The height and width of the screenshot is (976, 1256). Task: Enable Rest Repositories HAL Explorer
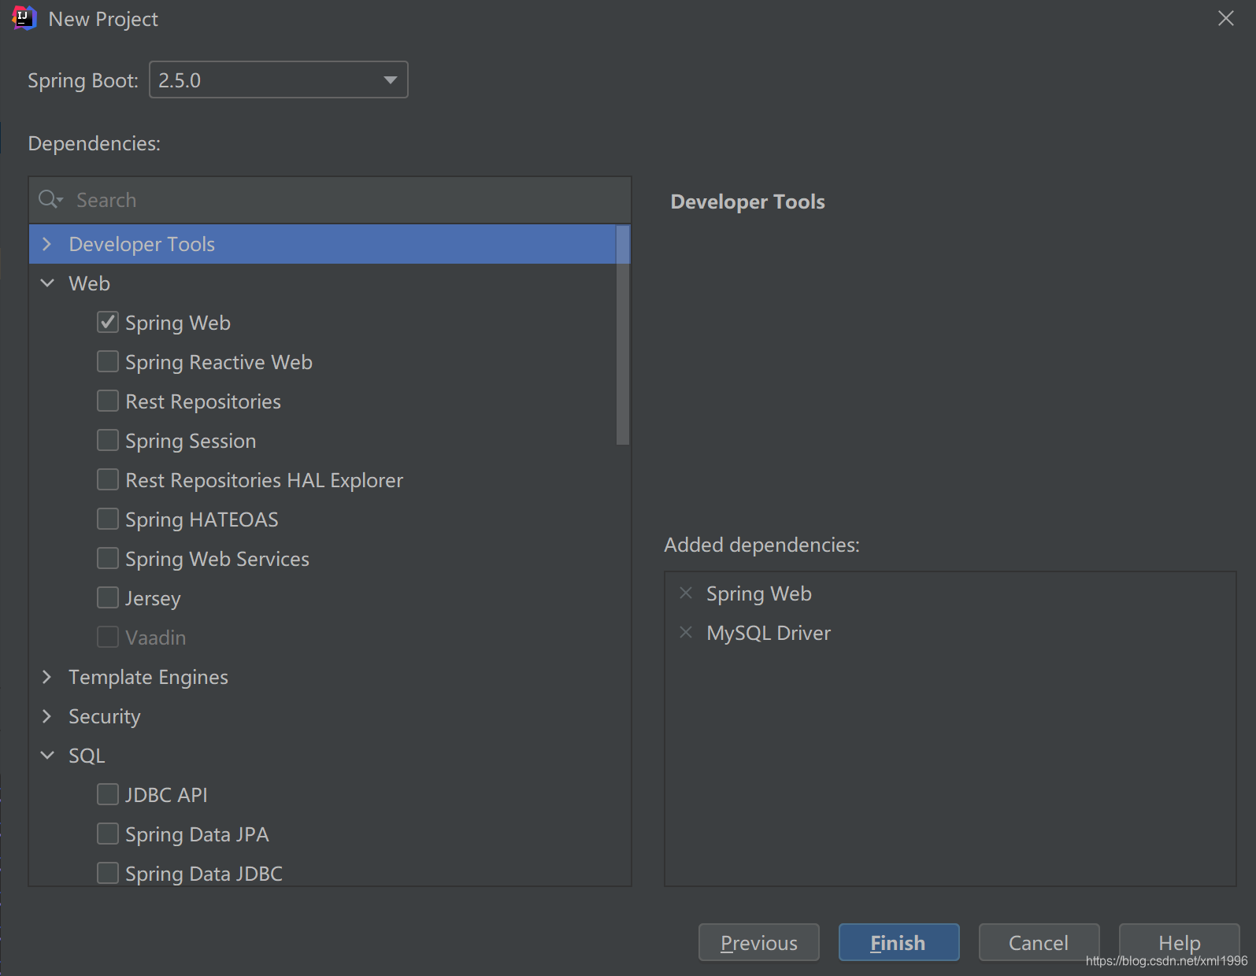(108, 479)
